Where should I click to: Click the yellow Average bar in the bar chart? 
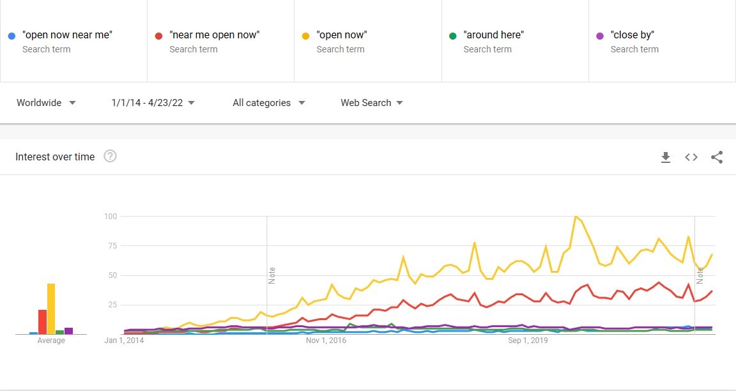[x=51, y=309]
